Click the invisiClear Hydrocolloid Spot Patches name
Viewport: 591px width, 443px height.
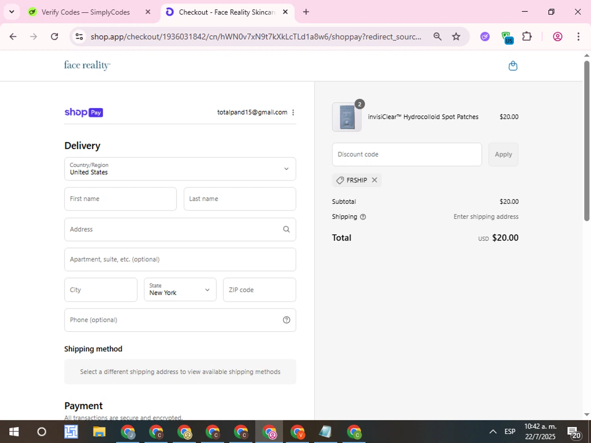[x=423, y=117]
